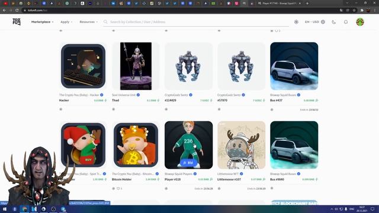Select the Thad item title
This screenshot has width=379, height=213.
point(115,100)
